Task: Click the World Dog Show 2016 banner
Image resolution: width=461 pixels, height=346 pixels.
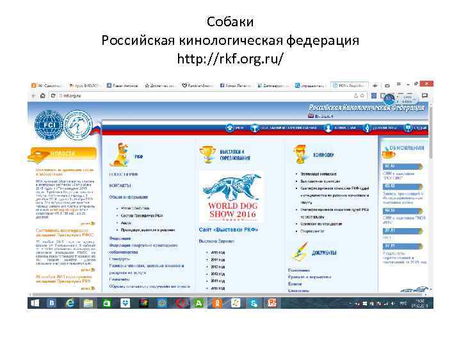Action: (x=231, y=197)
